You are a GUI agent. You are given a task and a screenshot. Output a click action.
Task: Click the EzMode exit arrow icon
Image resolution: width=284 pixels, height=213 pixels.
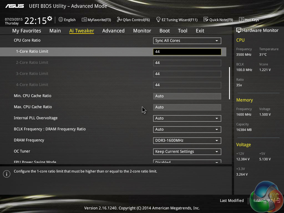pos(278,201)
